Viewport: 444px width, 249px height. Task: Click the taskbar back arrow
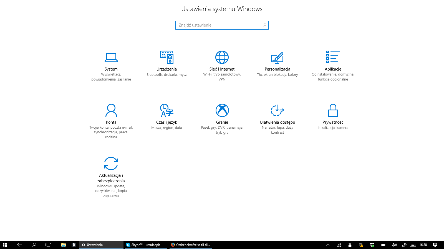[19, 245]
